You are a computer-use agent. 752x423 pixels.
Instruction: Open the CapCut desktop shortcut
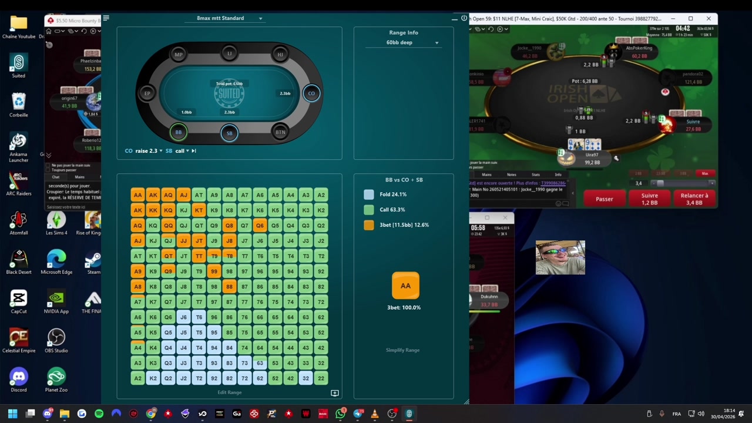[19, 301]
